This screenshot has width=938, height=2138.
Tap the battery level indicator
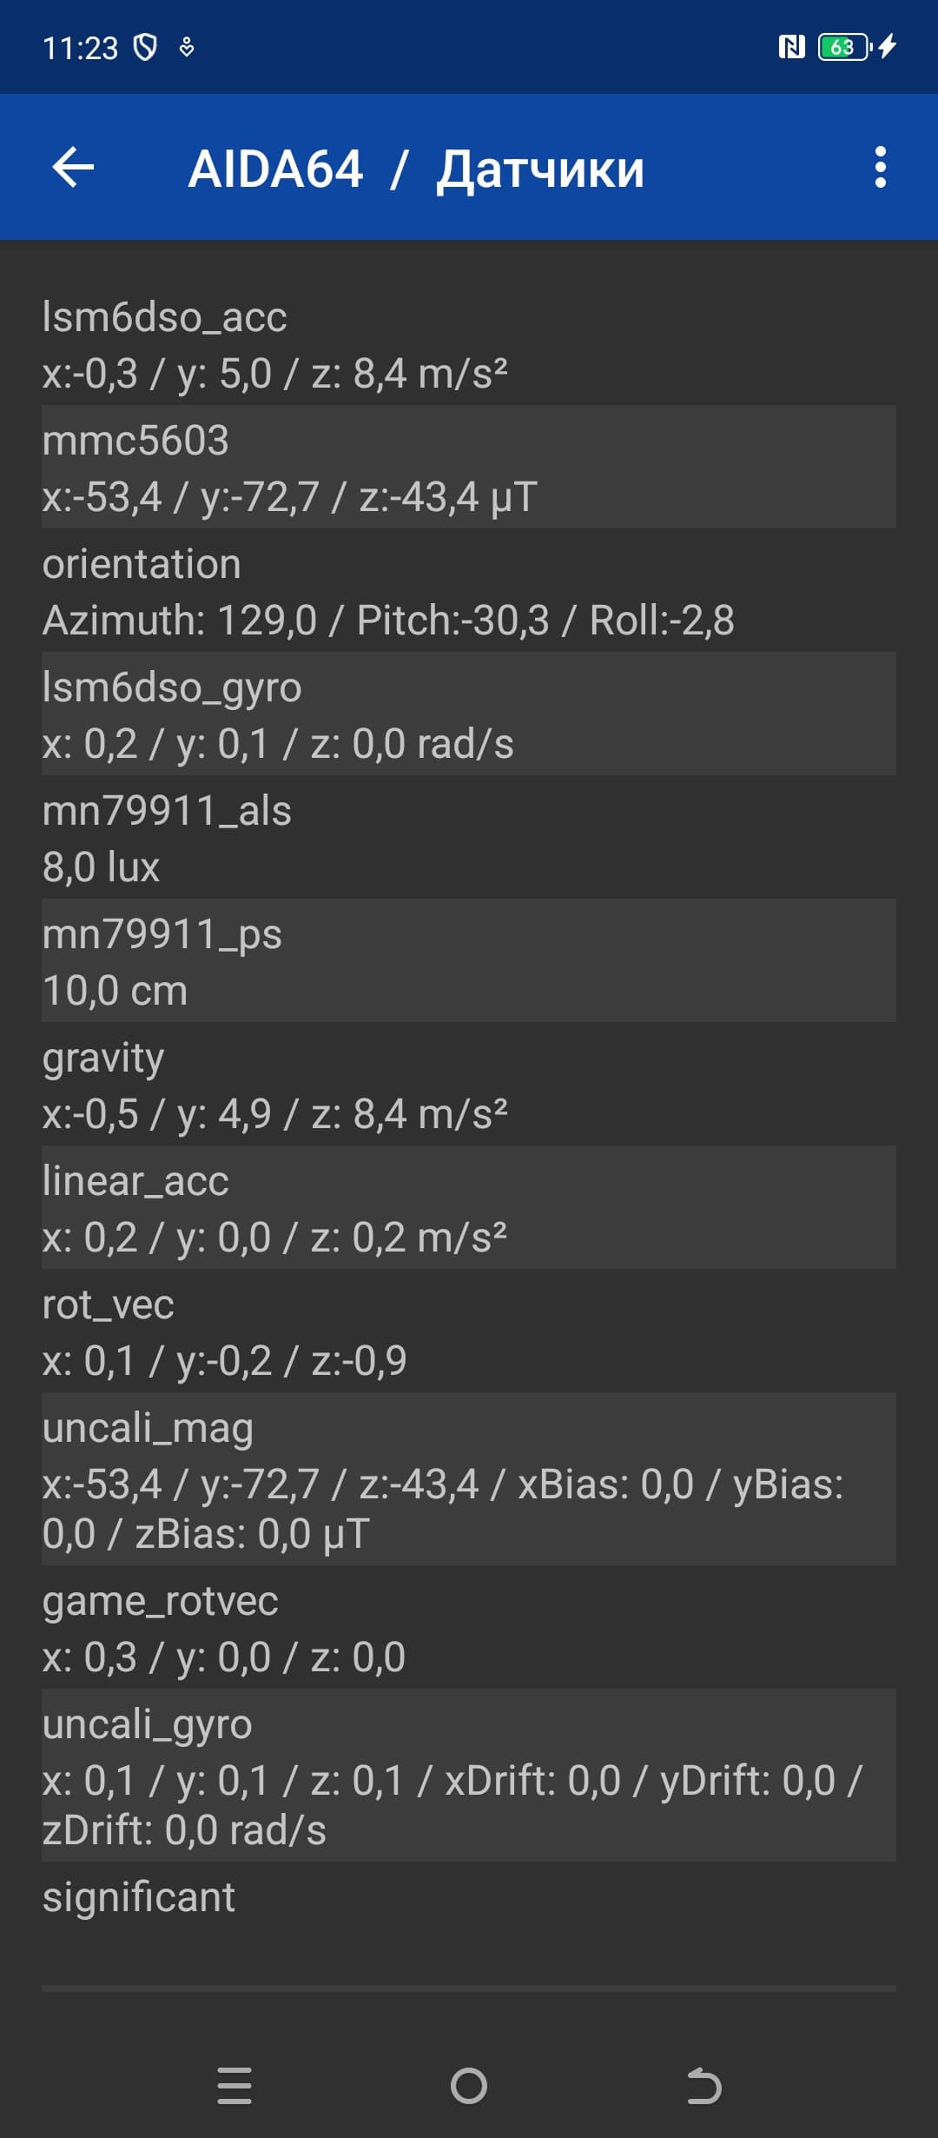(x=843, y=47)
